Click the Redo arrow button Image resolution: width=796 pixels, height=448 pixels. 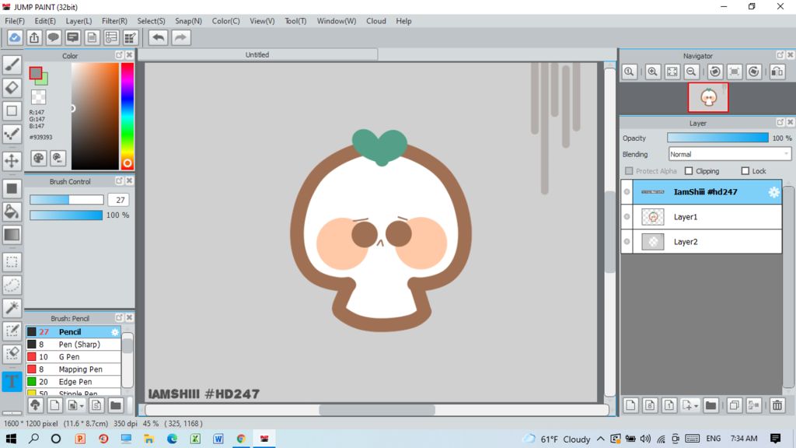point(180,37)
